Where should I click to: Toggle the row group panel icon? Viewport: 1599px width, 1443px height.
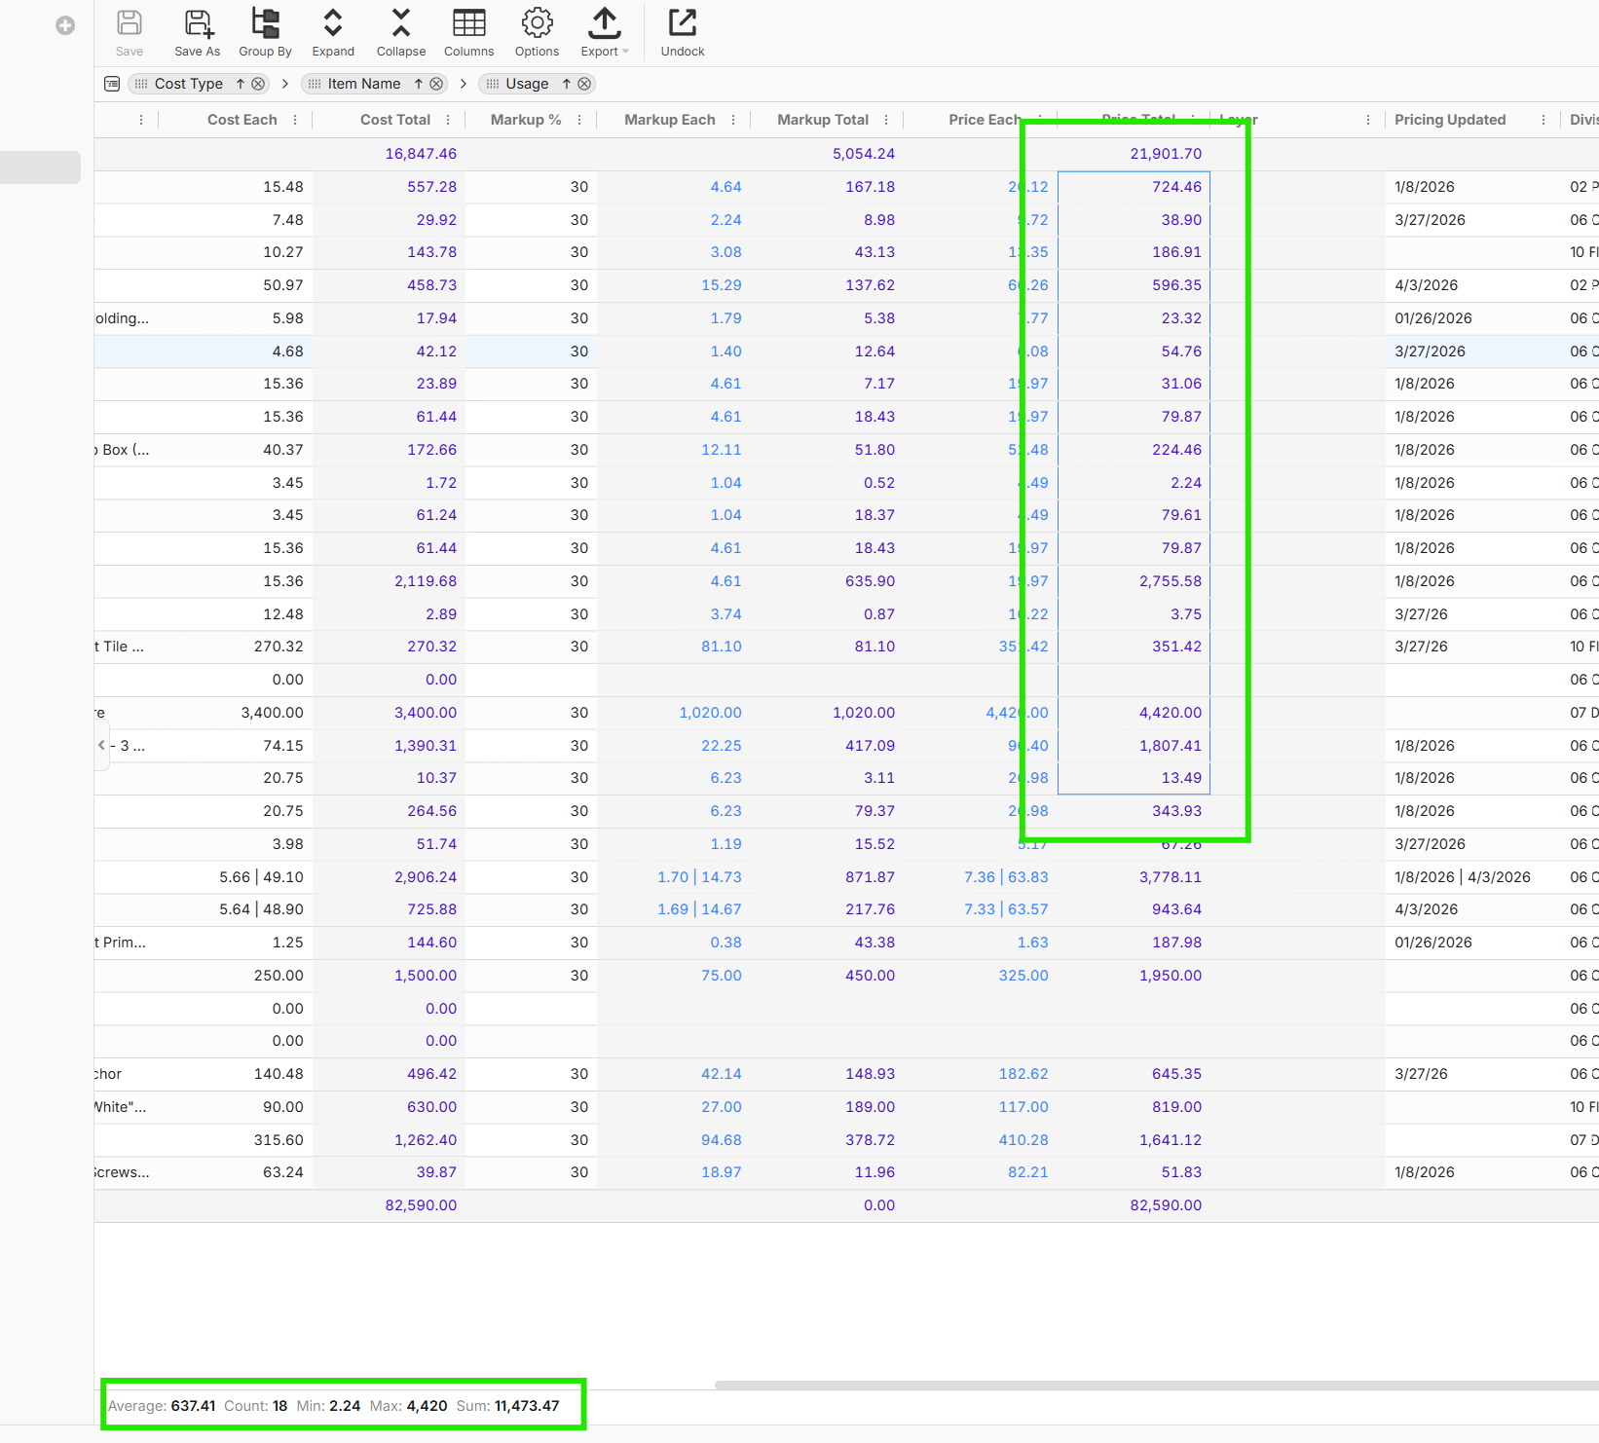pyautogui.click(x=112, y=84)
